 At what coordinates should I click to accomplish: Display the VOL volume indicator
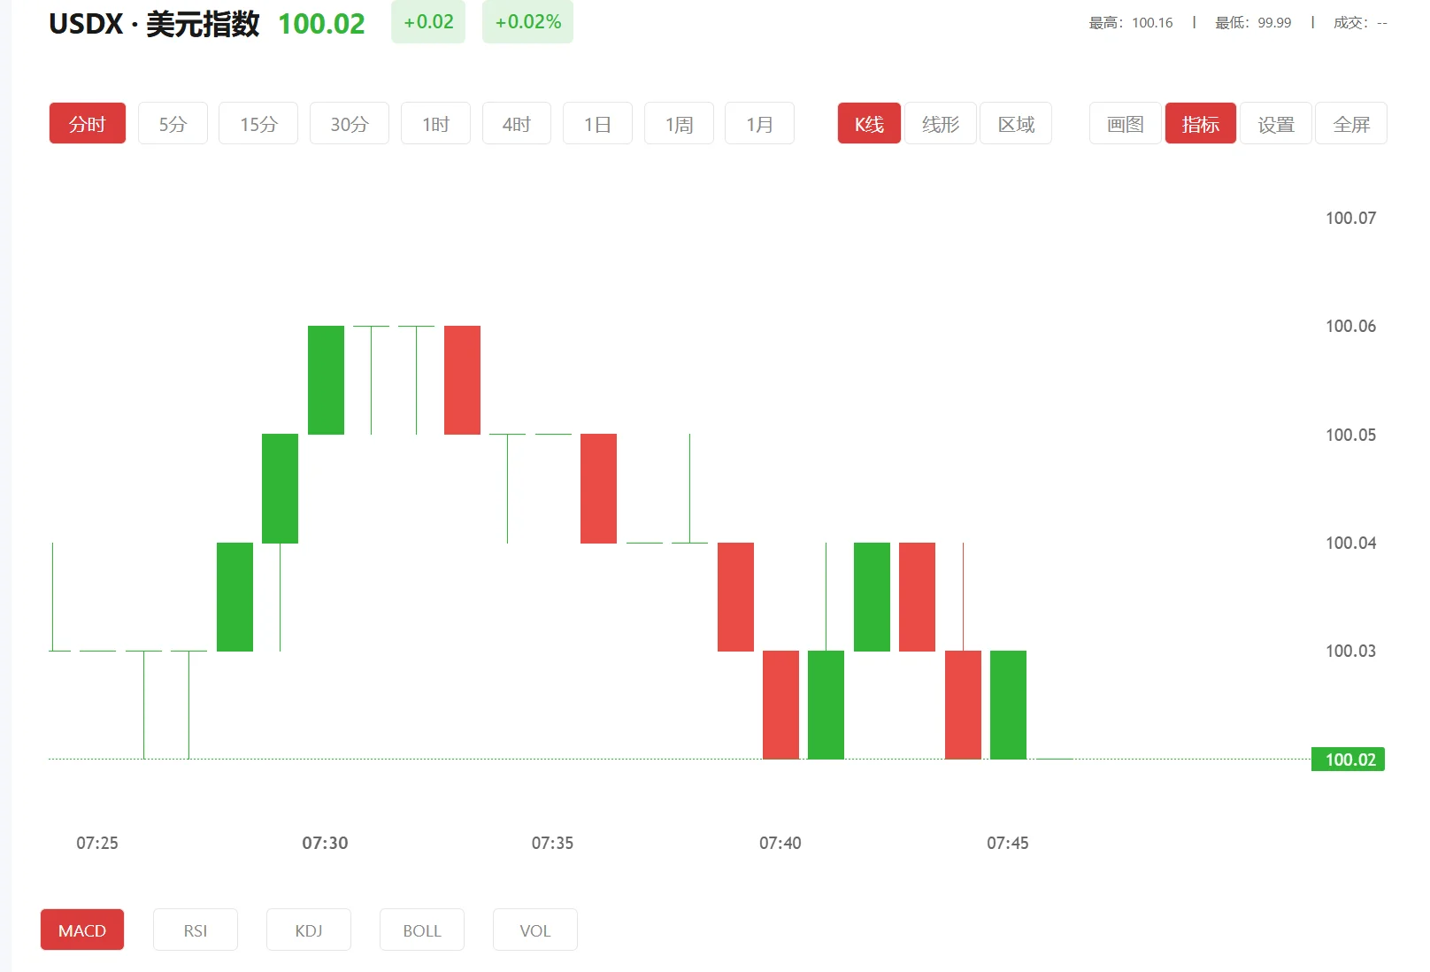click(x=534, y=930)
